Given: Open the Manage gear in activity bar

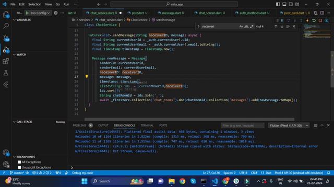Looking at the screenshot, I should [6, 164].
